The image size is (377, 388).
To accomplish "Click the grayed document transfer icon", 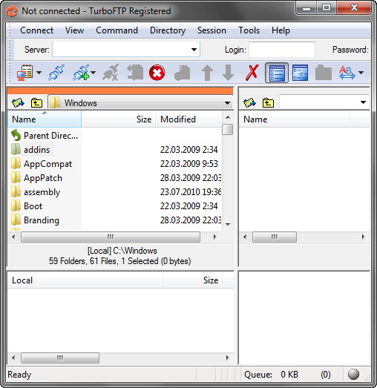I will click(x=183, y=73).
